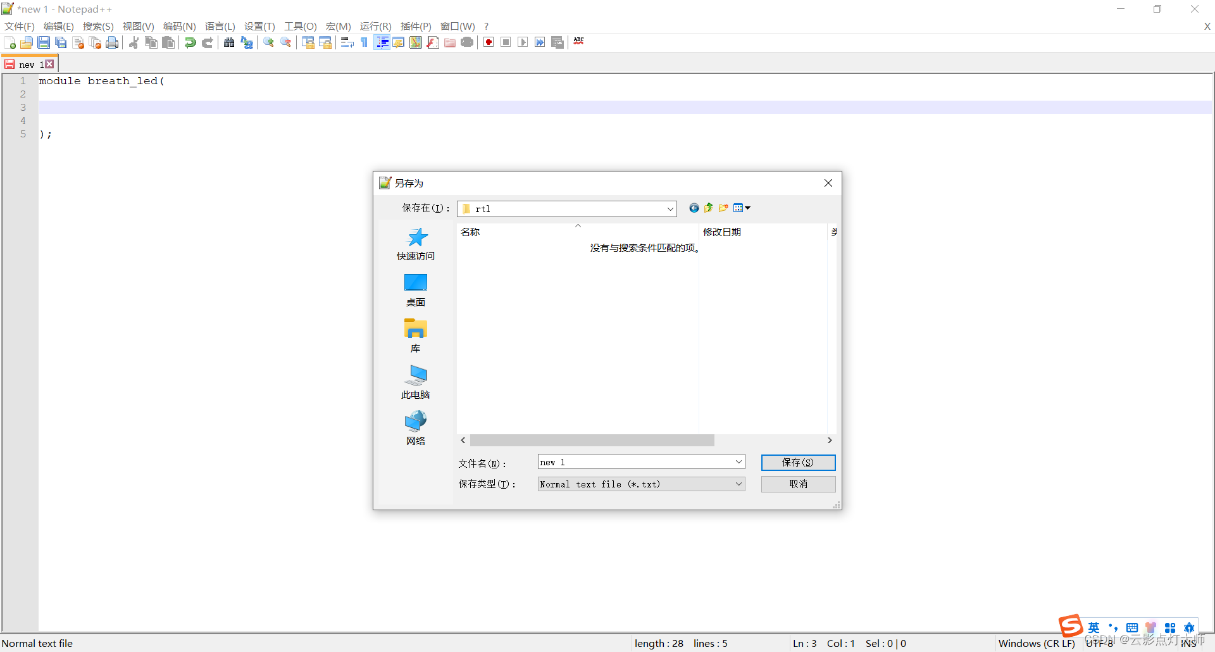The width and height of the screenshot is (1215, 652).
Task: Click the Save toolbar icon
Action: coord(44,42)
